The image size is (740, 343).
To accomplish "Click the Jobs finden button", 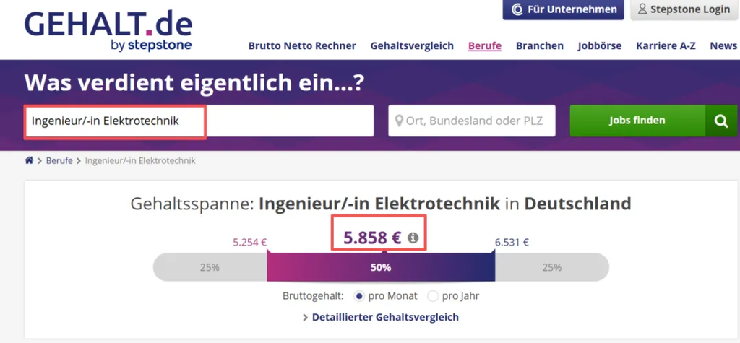I will pyautogui.click(x=637, y=121).
